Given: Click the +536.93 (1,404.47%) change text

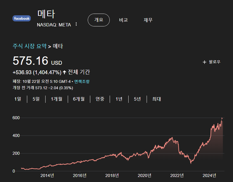Looking at the screenshot, I should click(x=37, y=73).
